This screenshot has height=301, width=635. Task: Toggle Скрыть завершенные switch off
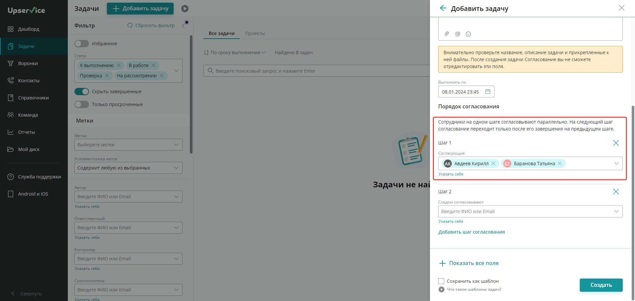[82, 92]
